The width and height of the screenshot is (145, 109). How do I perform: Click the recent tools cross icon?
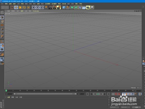point(28,8)
